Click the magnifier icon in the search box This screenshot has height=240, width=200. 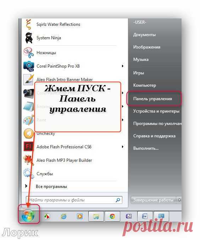pyautogui.click(x=118, y=200)
